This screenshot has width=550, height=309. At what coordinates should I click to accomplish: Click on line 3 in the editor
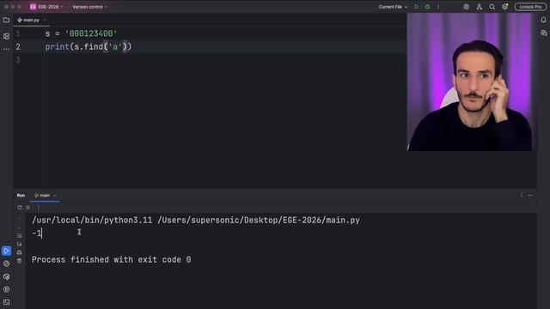point(224,60)
